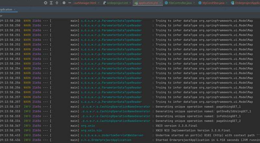Click the 'Undertow started on port(s) 8181' message
260x143 pixels.
[x=208, y=136]
